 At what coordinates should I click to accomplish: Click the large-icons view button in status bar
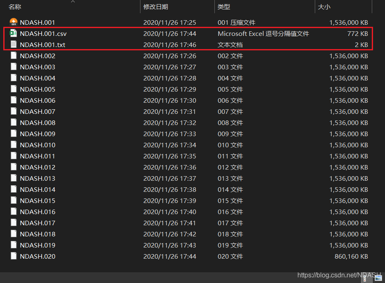click(x=378, y=278)
